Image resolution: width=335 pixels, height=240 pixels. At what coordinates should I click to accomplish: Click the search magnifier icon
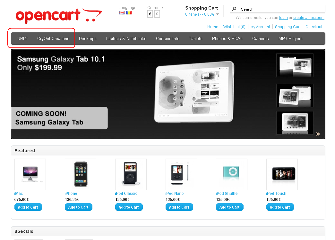(x=234, y=9)
